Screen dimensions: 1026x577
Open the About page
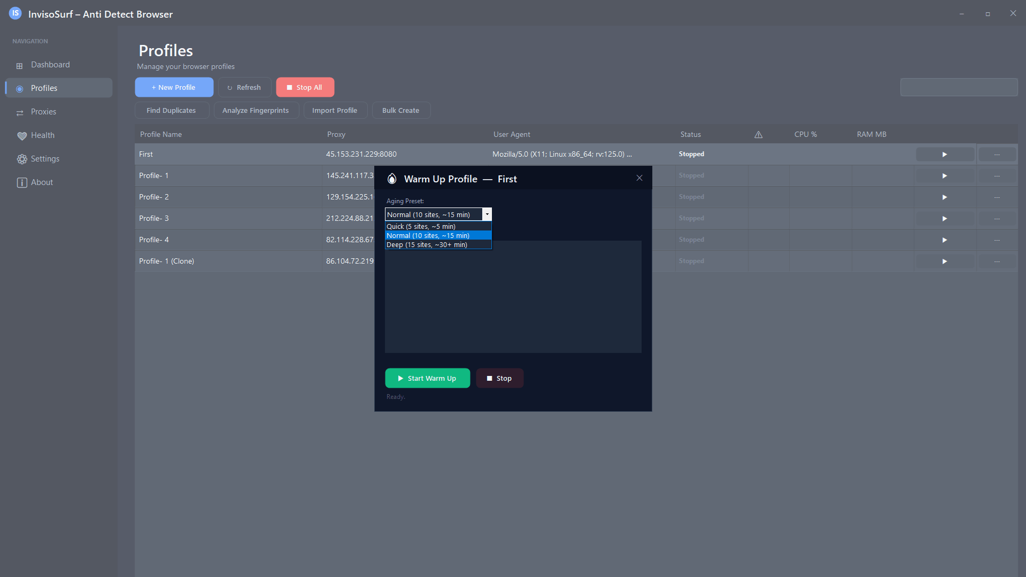point(59,182)
